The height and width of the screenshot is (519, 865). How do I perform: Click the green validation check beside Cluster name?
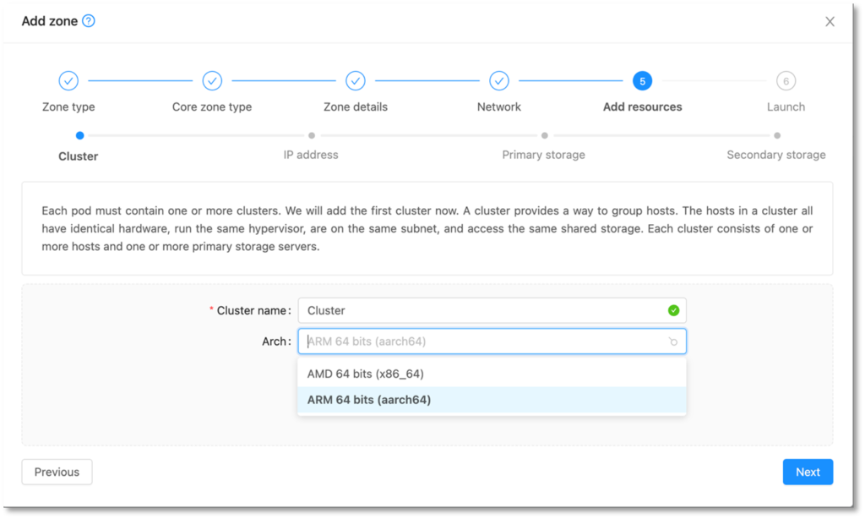(673, 310)
